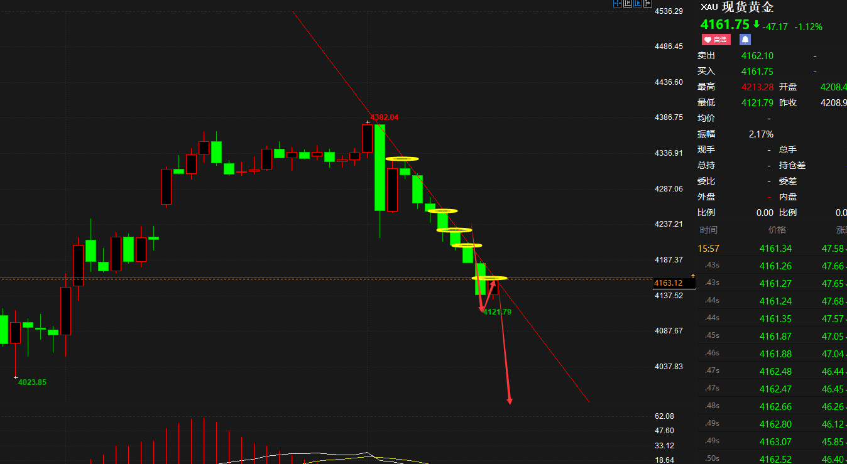
Task: Select tick price 4162.80
Action: [775, 424]
